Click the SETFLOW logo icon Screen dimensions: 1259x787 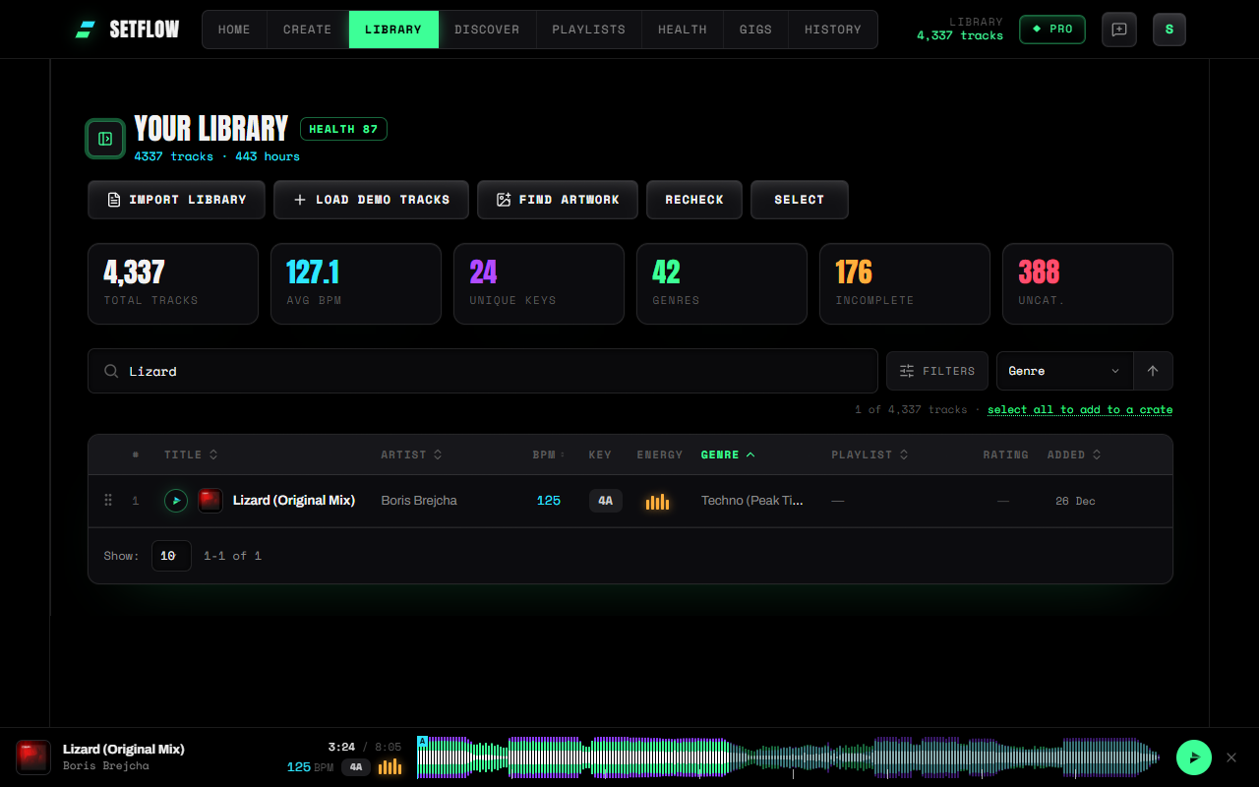[86, 30]
